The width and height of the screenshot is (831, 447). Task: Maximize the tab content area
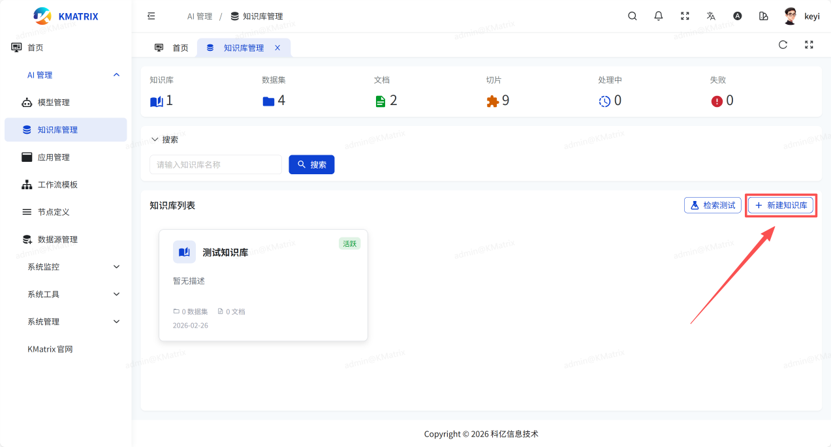click(x=809, y=45)
